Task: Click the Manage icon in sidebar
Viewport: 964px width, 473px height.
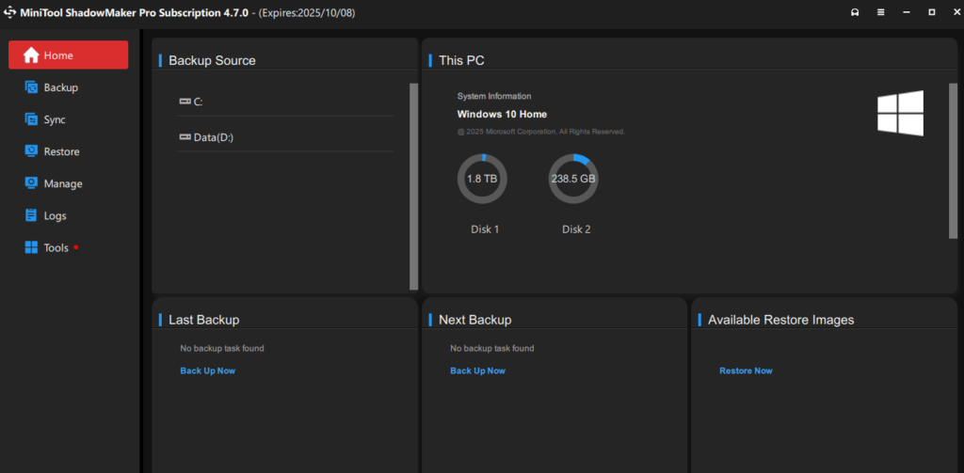Action: [x=31, y=183]
